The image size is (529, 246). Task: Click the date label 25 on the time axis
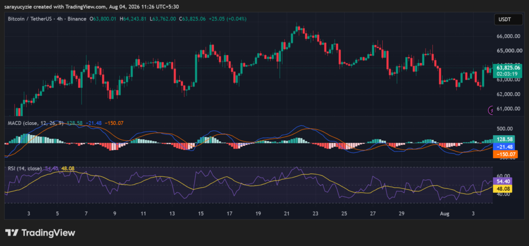pyautogui.click(x=344, y=214)
